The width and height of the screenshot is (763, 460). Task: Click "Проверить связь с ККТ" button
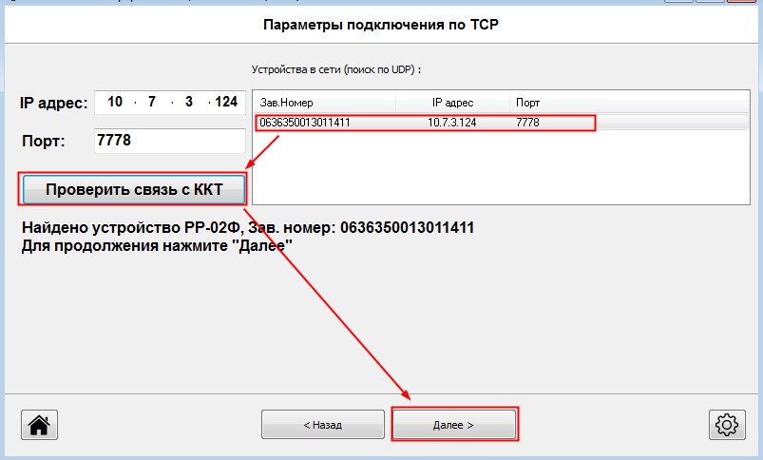pyautogui.click(x=134, y=189)
